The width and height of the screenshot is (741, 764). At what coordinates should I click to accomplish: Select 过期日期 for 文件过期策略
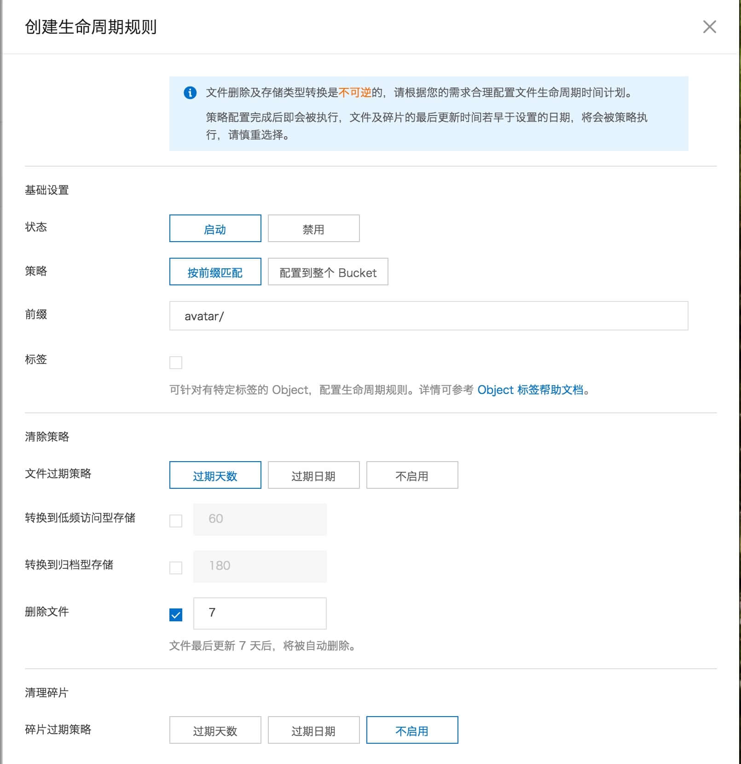coord(313,475)
